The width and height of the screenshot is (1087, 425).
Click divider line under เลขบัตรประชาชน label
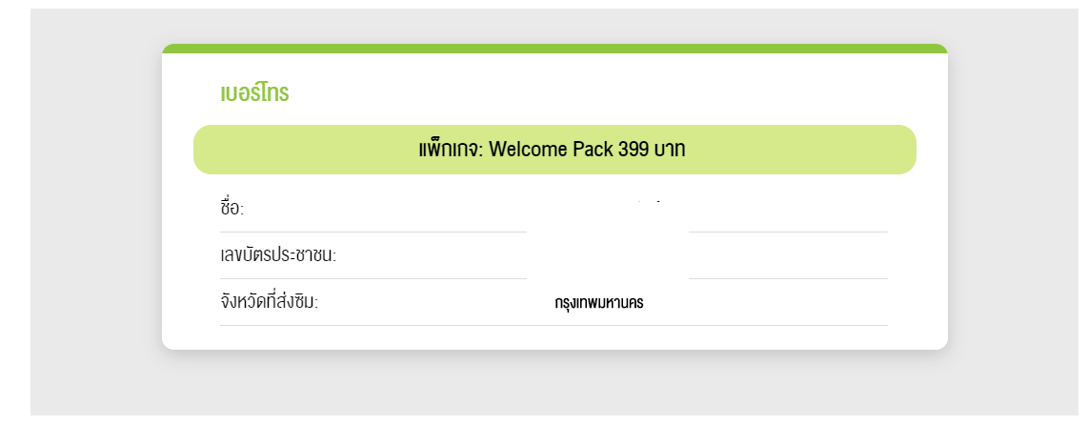pyautogui.click(x=372, y=278)
